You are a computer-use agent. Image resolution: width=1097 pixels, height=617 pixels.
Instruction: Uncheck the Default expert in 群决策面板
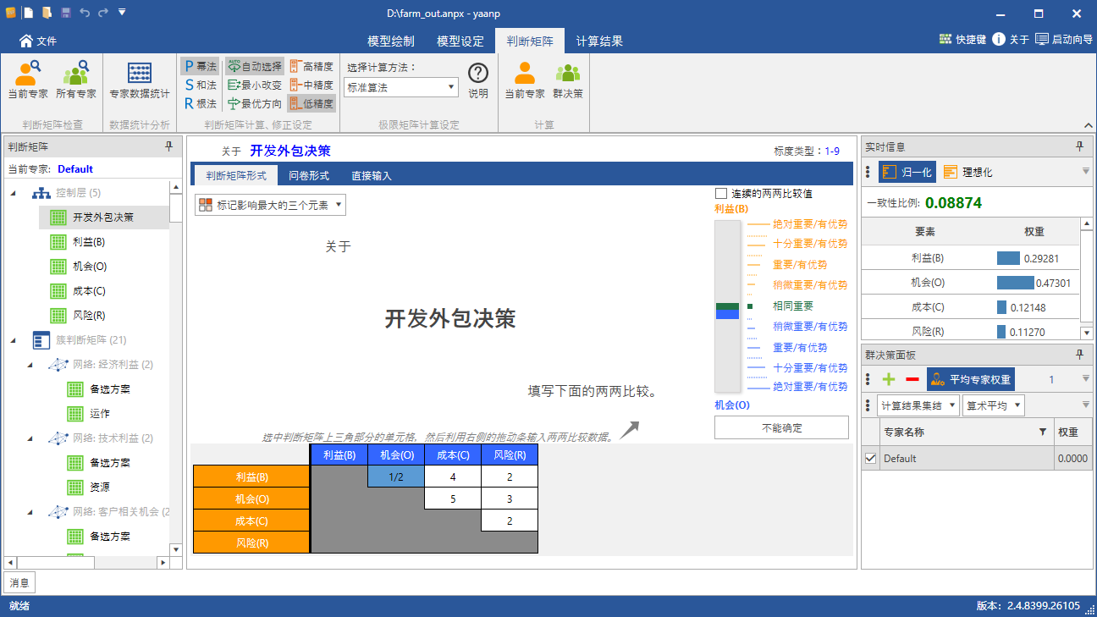point(870,458)
